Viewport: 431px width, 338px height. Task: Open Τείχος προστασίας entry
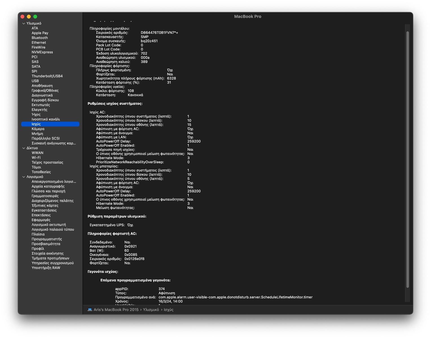[x=47, y=162]
